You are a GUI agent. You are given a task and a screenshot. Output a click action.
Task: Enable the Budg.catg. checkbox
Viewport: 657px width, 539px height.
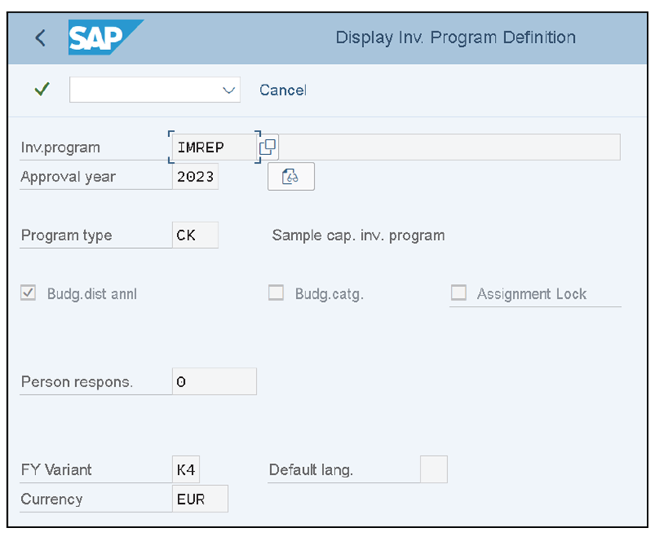click(276, 292)
